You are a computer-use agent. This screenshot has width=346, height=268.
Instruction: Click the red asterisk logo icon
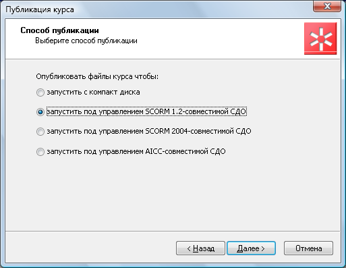[x=320, y=38]
